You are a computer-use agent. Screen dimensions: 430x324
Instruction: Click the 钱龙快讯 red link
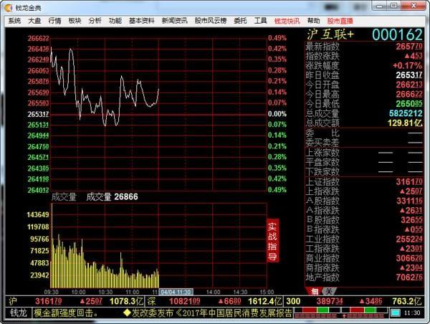[287, 21]
